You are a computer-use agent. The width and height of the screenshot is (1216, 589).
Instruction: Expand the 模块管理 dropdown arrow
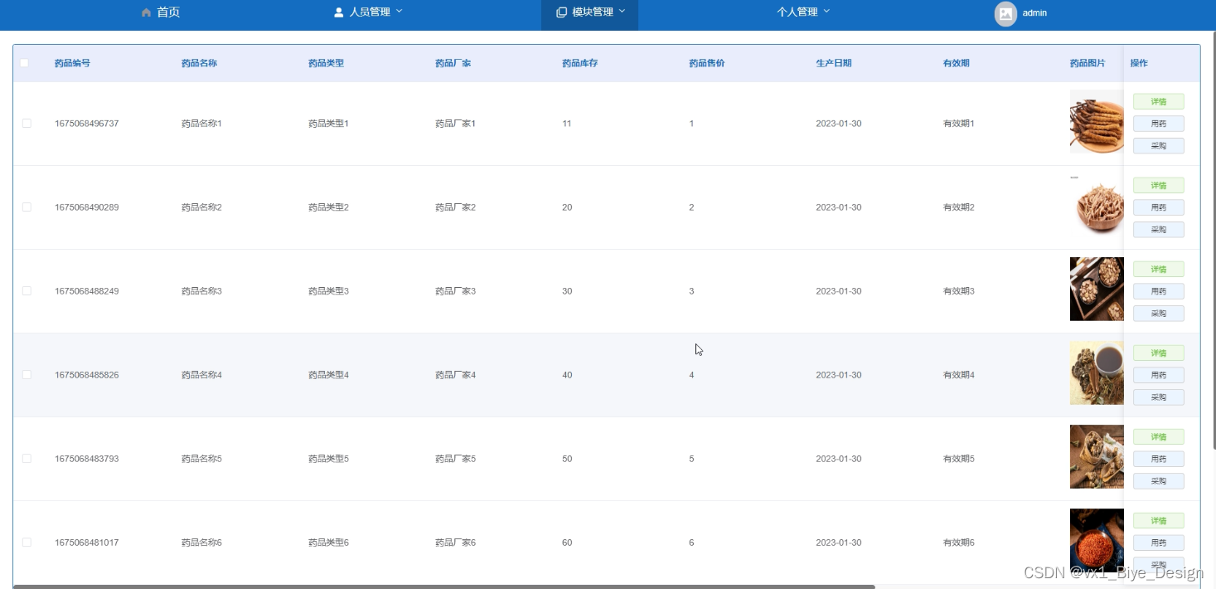pyautogui.click(x=622, y=12)
